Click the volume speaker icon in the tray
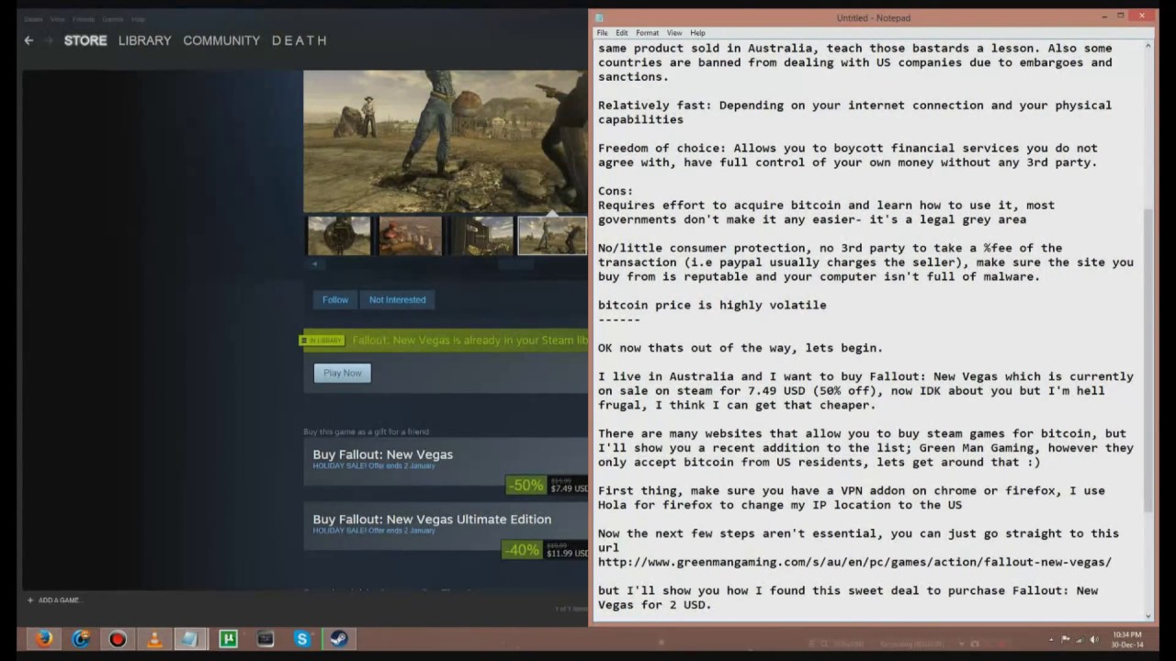The height and width of the screenshot is (661, 1176). [1093, 639]
